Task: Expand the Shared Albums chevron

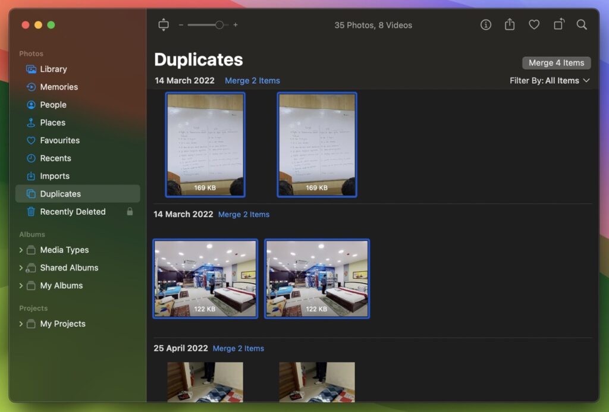Action: [x=21, y=268]
